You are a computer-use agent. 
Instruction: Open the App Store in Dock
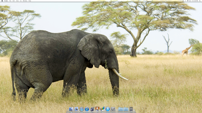pos(108,109)
